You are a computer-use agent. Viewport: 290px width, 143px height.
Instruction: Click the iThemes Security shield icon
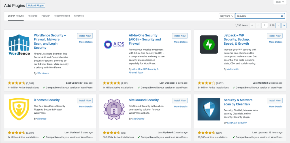(19, 109)
